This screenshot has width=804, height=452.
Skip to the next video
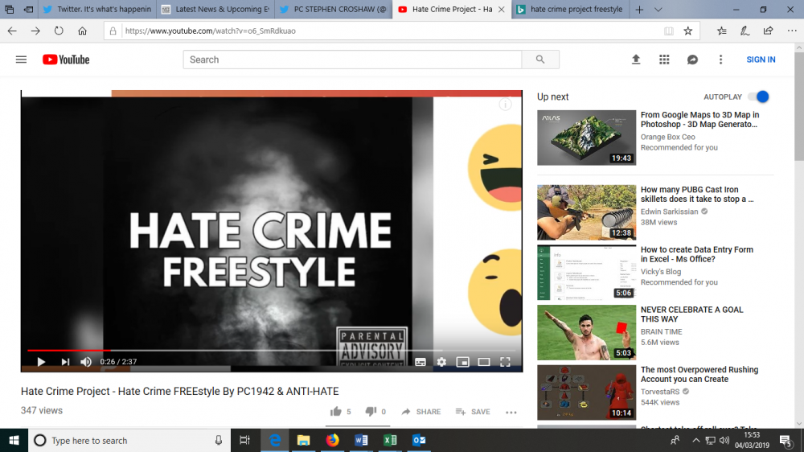pos(65,362)
